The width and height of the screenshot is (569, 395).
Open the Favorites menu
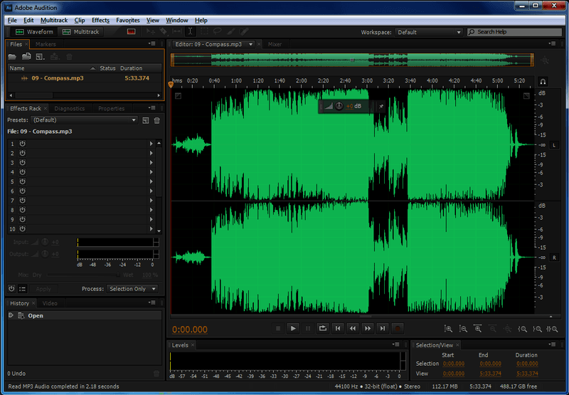click(128, 21)
